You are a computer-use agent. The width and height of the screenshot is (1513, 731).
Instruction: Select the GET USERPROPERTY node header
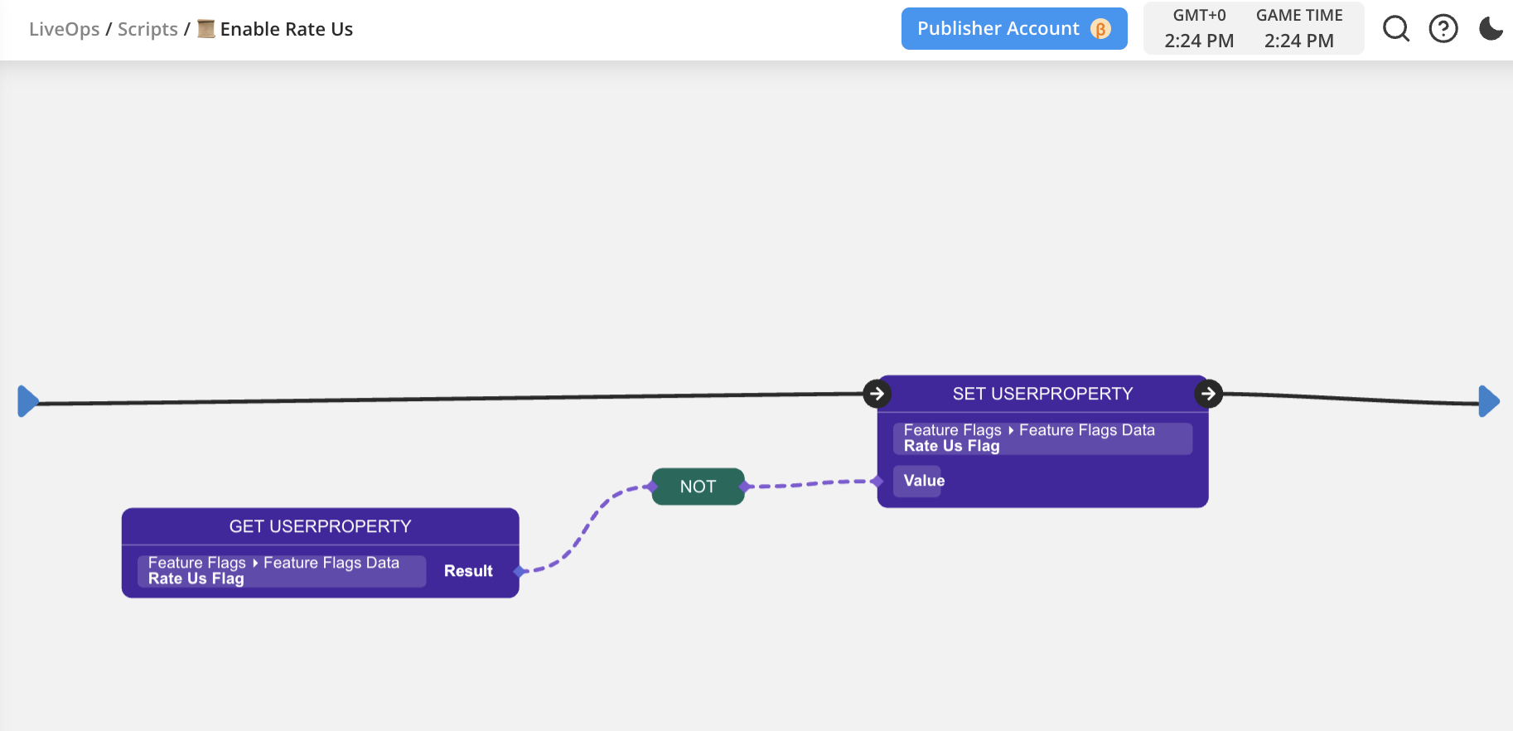coord(320,526)
